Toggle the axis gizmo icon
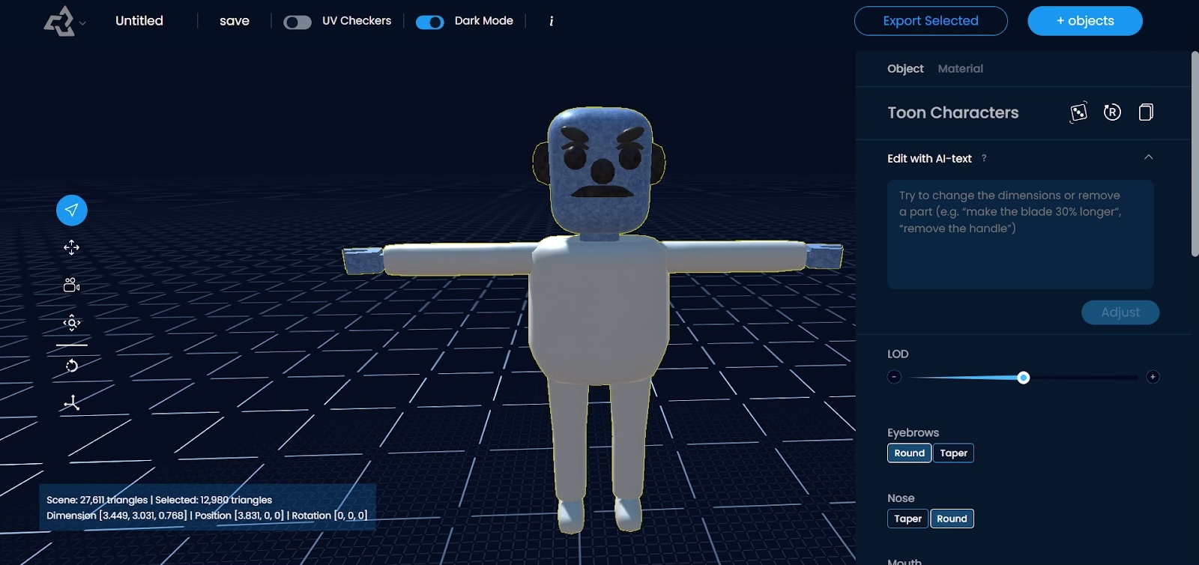 pyautogui.click(x=72, y=403)
